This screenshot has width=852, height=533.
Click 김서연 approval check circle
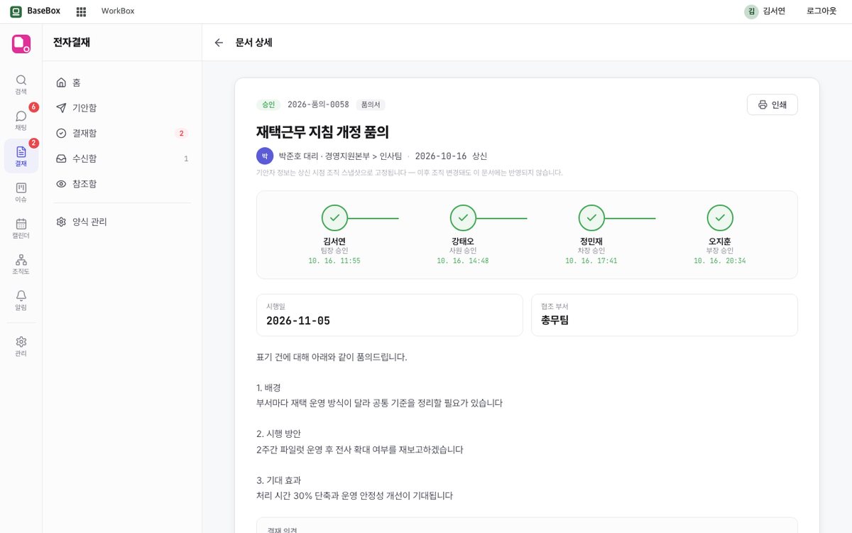334,217
